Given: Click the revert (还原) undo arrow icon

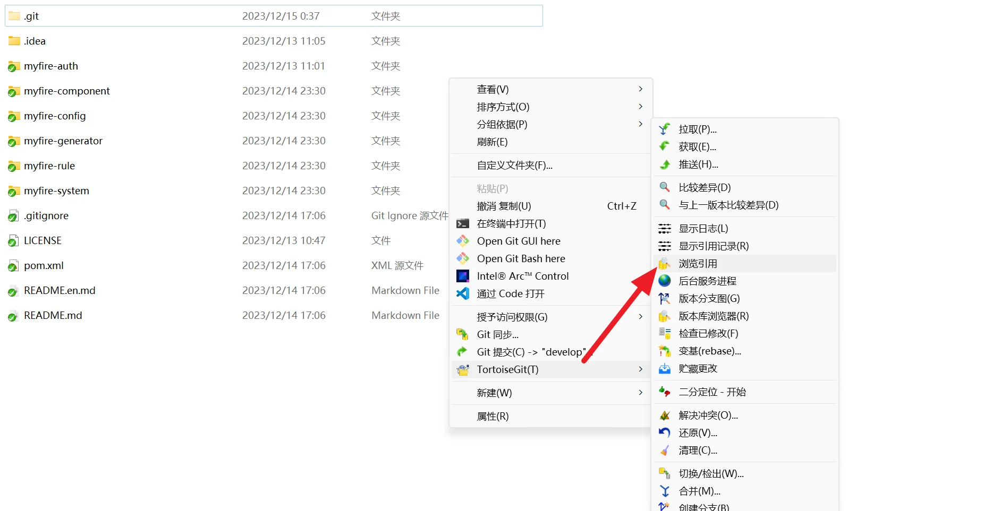Looking at the screenshot, I should (x=664, y=433).
